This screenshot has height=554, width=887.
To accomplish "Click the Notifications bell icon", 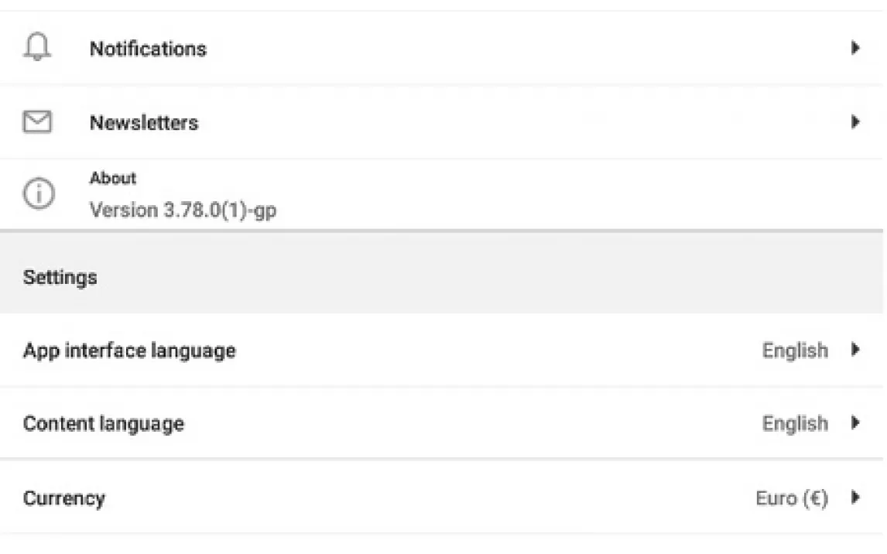I will point(37,48).
